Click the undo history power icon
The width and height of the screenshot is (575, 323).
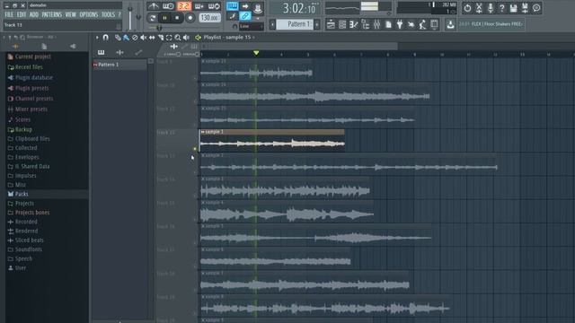tap(467, 8)
